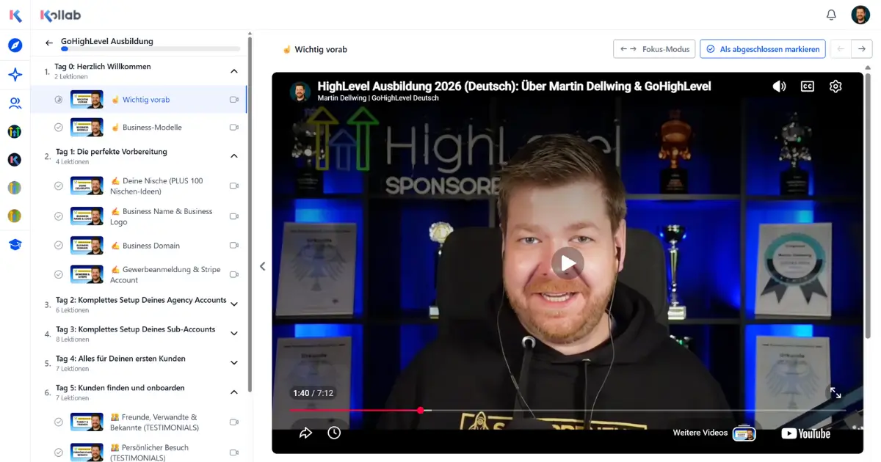Screen dimensions: 881x462
Task: Toggle completion check for Business Domain
Action: [59, 246]
